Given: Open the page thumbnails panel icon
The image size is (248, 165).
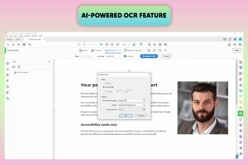Looking at the screenshot, I should pos(7,63).
